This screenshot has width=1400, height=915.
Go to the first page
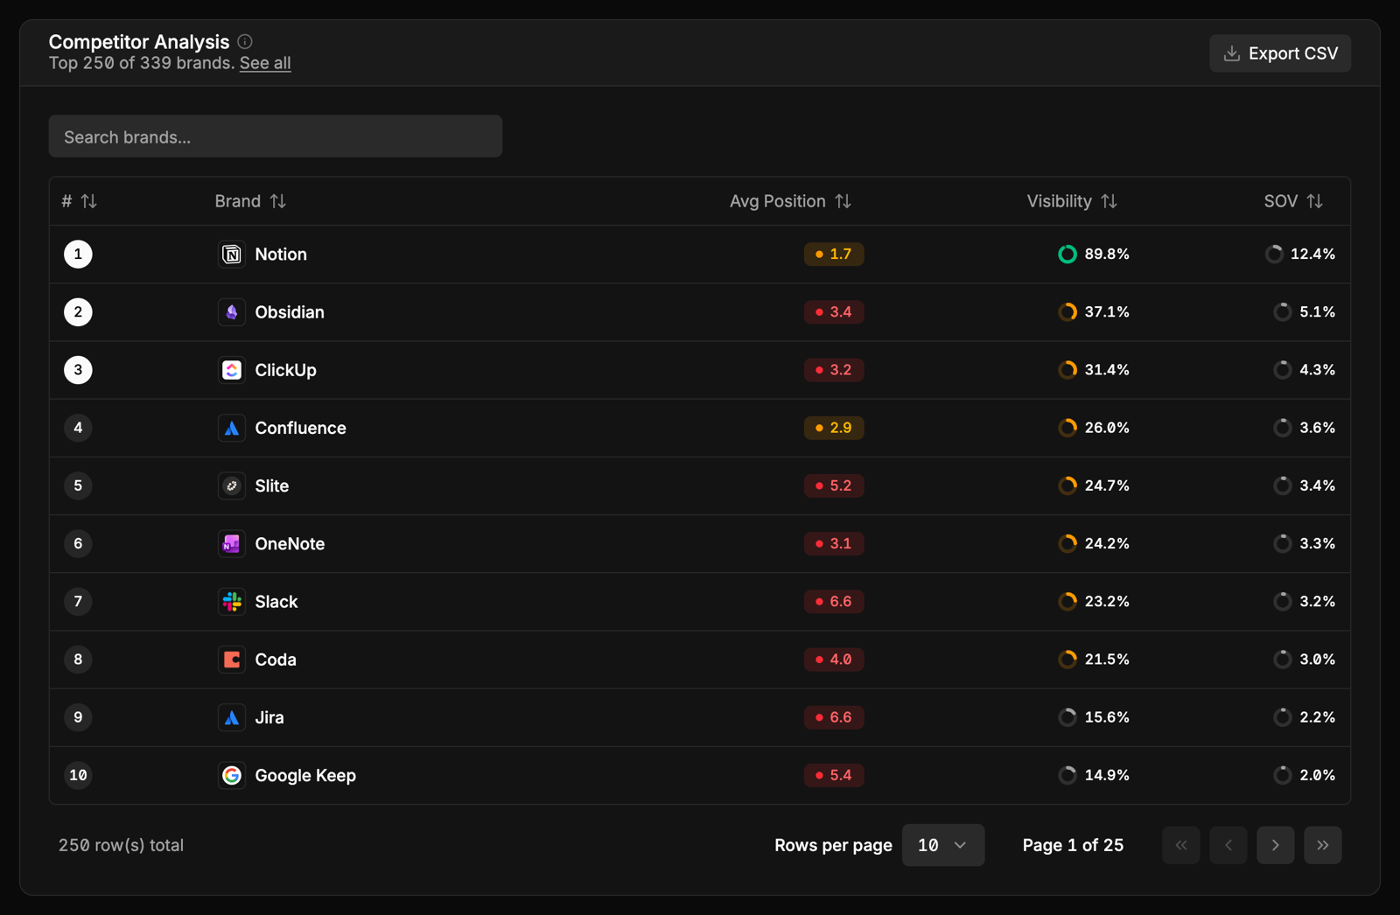(1181, 845)
